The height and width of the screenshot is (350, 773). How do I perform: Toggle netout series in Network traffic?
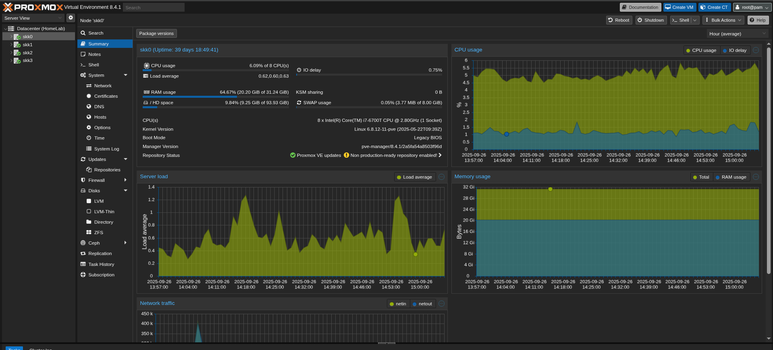422,304
